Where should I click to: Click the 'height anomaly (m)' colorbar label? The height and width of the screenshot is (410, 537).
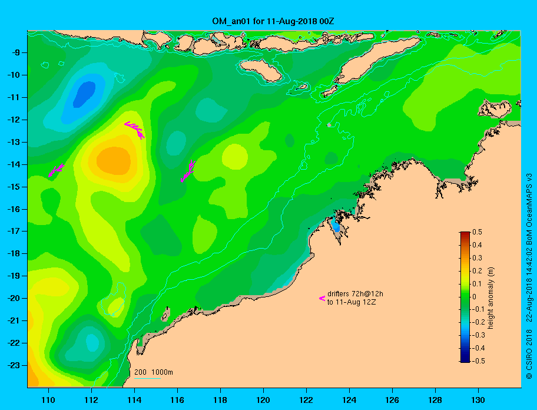point(490,298)
